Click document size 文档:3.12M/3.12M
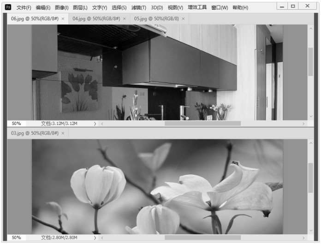321x244 pixels. tap(59, 124)
